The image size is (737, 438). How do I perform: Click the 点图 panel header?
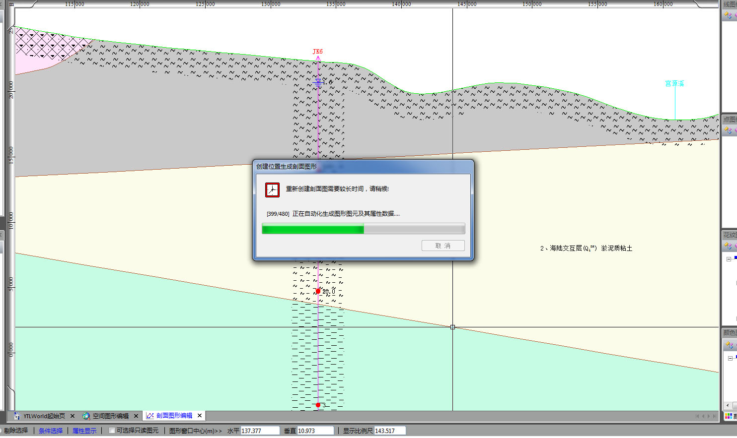point(730,119)
